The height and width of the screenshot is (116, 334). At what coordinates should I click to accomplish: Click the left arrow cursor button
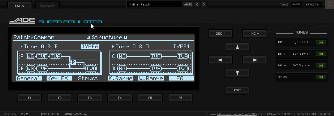pyautogui.click(x=220, y=60)
